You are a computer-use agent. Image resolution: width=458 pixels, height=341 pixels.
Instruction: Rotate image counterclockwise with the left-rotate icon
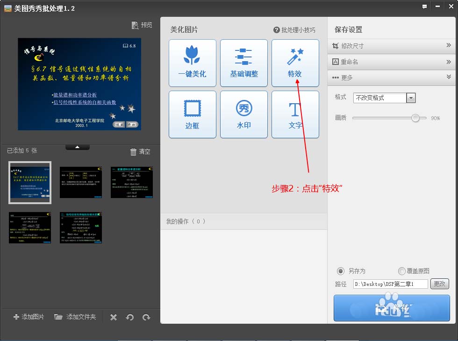tap(130, 317)
